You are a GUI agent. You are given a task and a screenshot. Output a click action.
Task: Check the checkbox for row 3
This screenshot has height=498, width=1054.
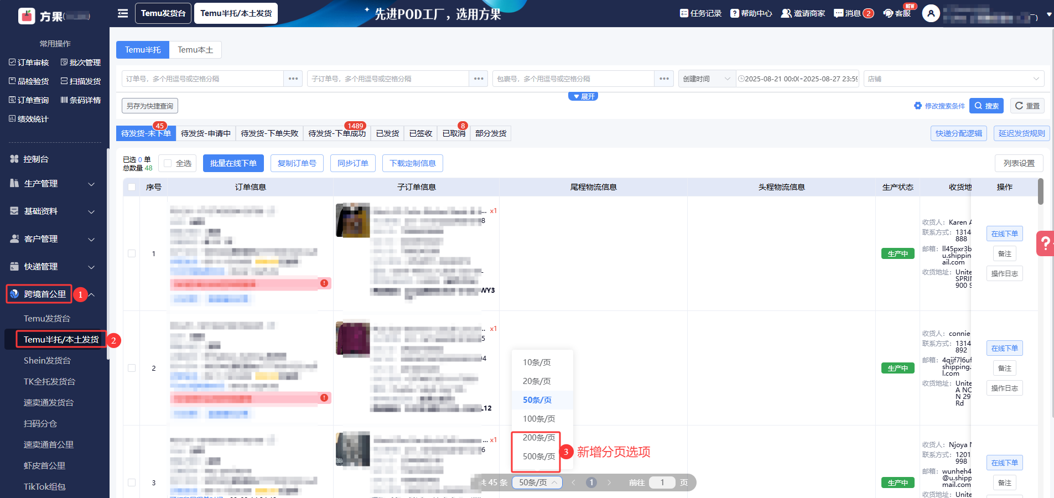tap(132, 483)
